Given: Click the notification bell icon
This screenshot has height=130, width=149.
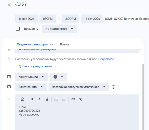Looking at the screenshot, I should (x=9, y=59).
